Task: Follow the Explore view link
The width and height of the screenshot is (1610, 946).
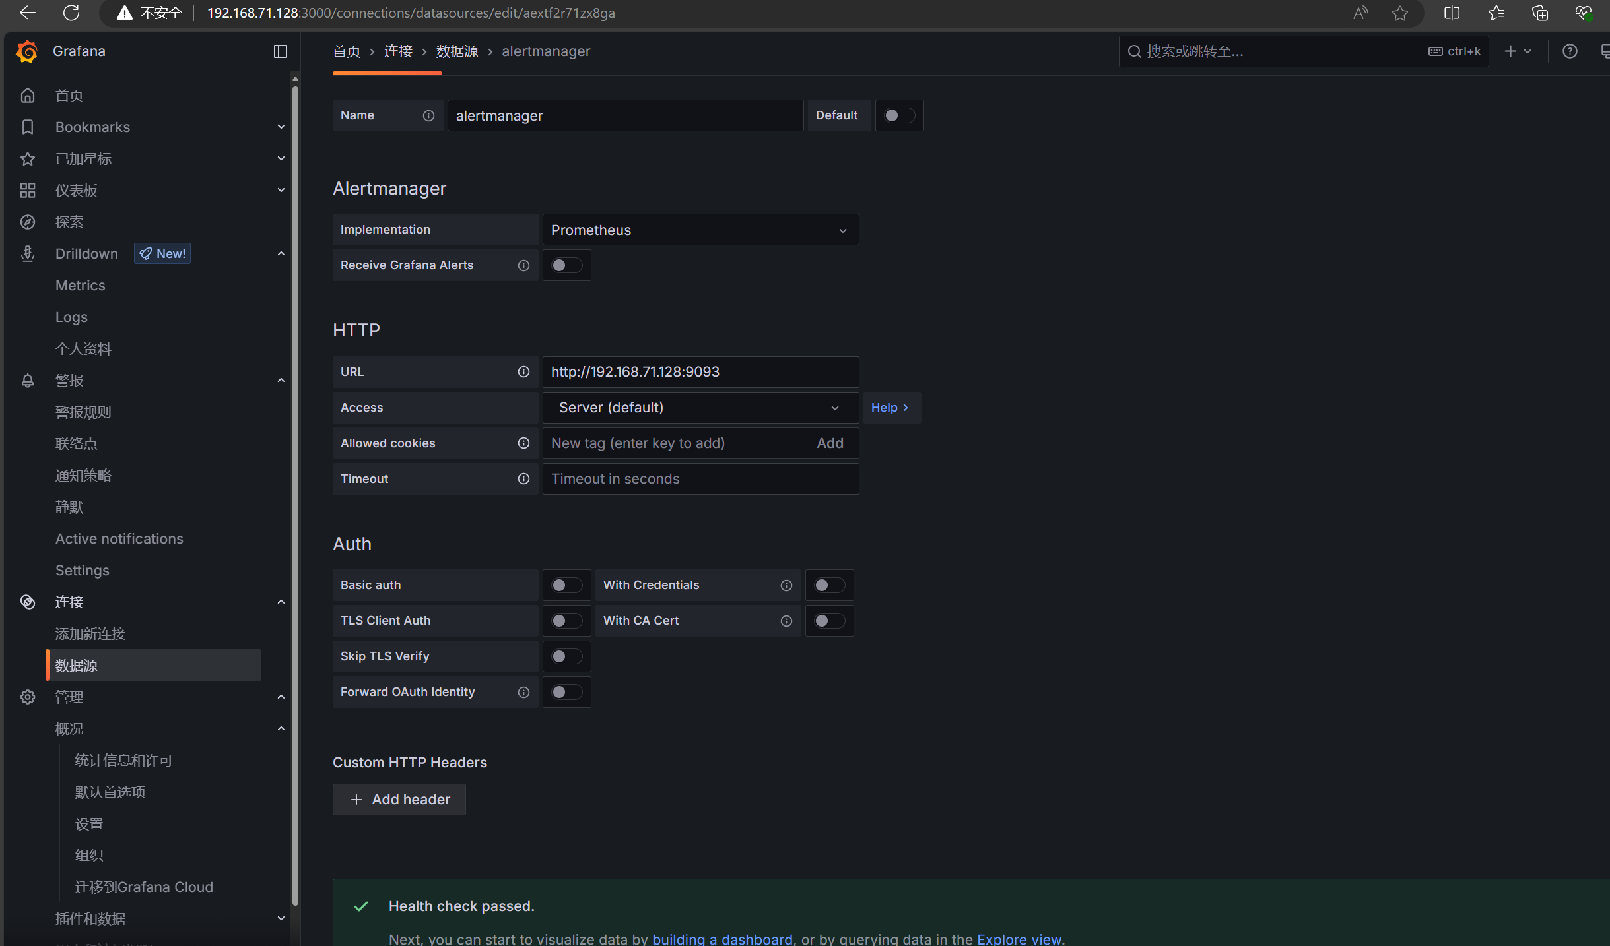Action: (1019, 939)
